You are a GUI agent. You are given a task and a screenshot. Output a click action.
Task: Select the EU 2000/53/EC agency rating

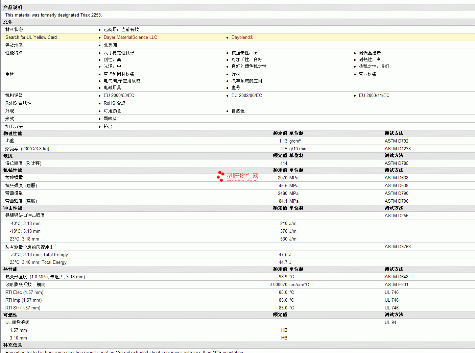click(x=119, y=95)
